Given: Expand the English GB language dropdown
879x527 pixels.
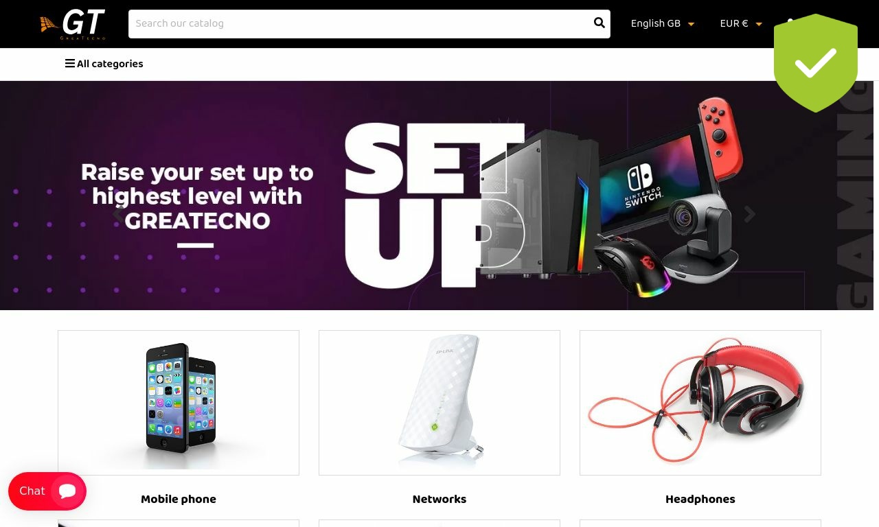Looking at the screenshot, I should [x=663, y=24].
